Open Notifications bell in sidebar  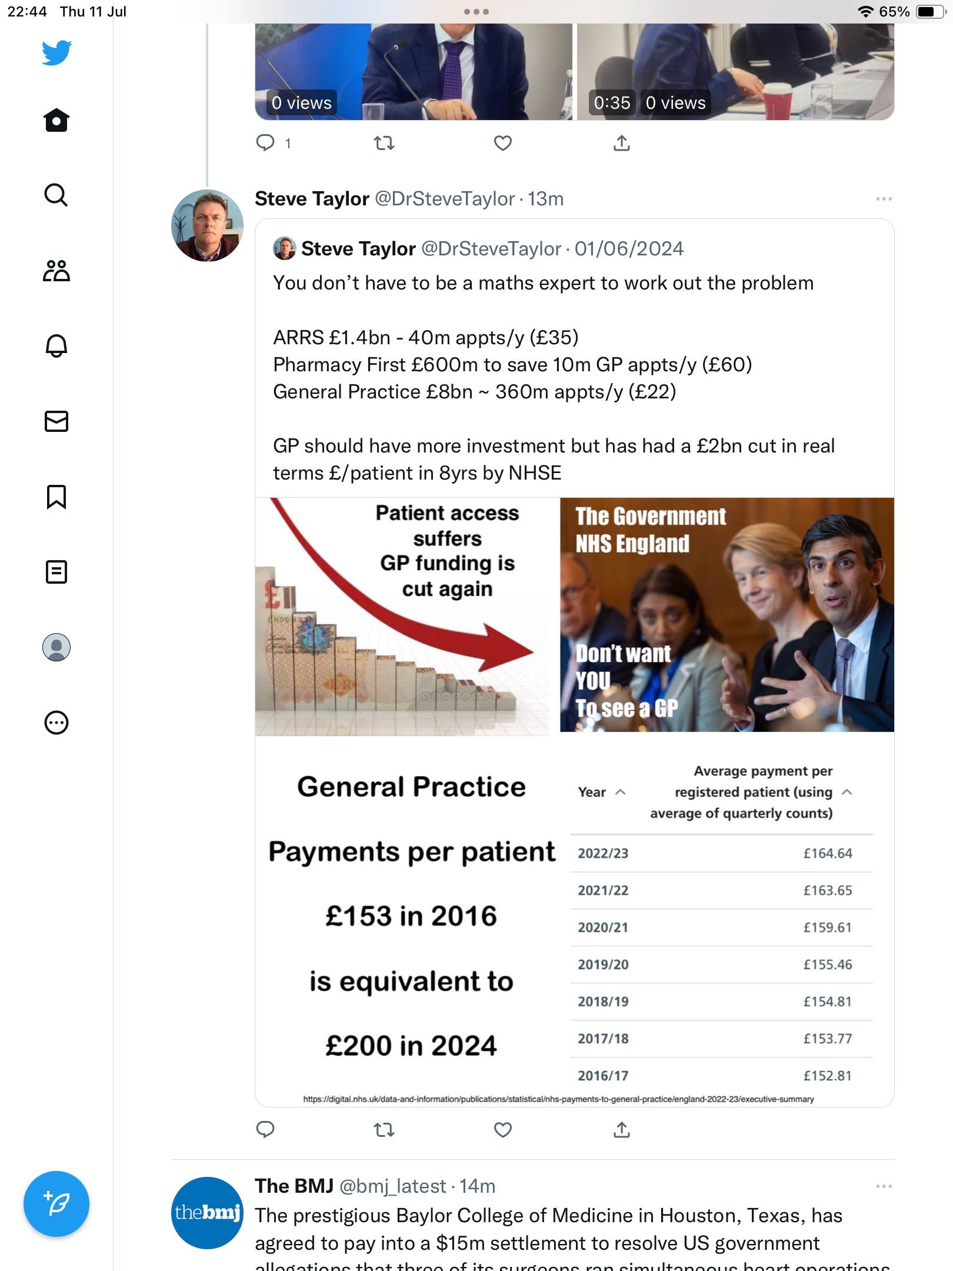click(56, 346)
